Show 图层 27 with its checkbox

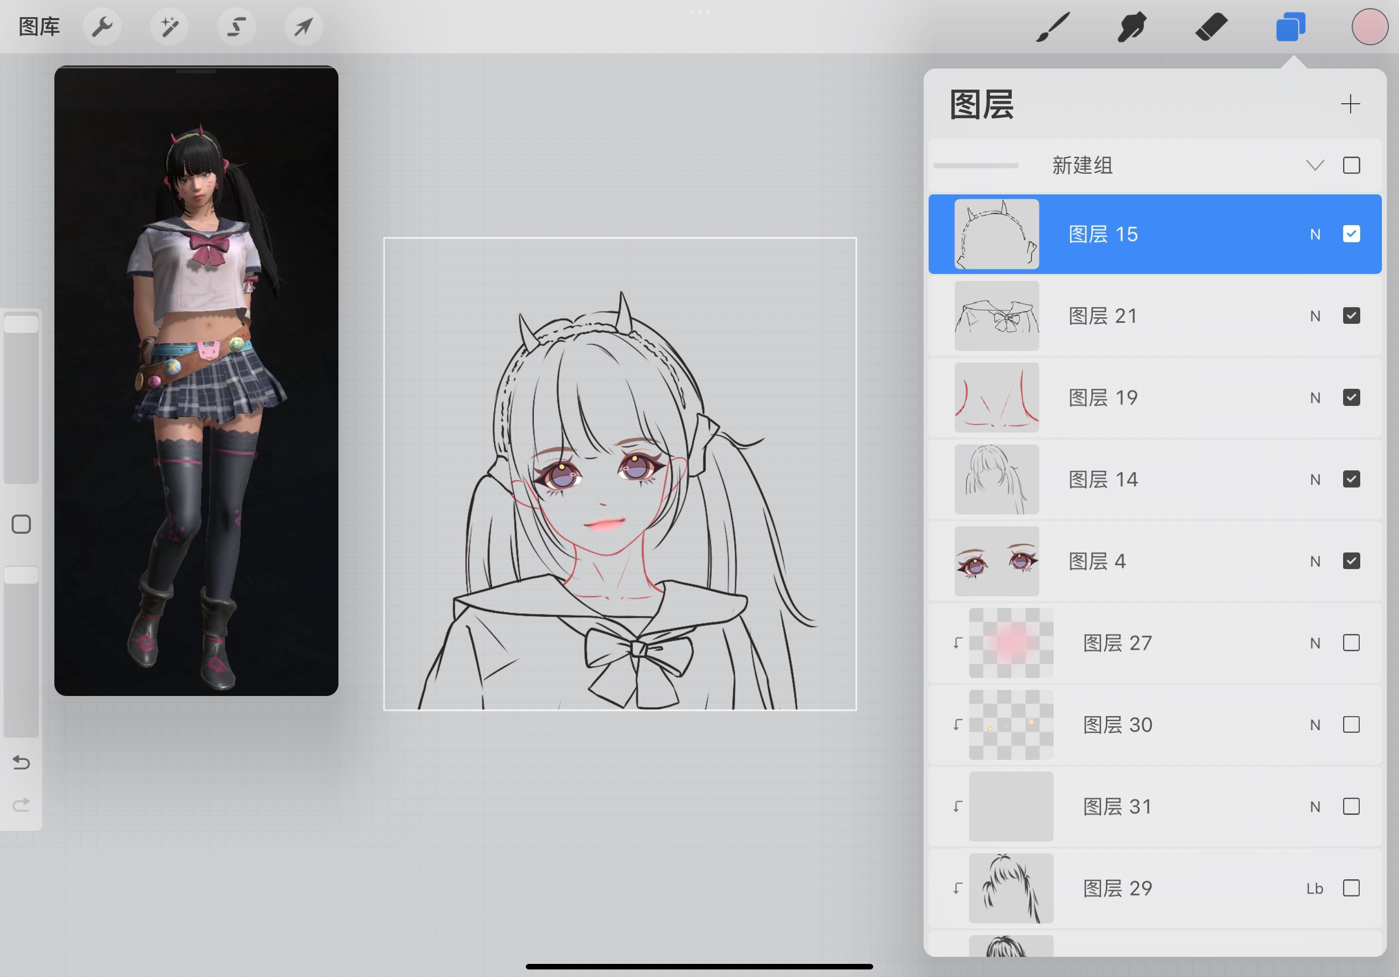1351,643
